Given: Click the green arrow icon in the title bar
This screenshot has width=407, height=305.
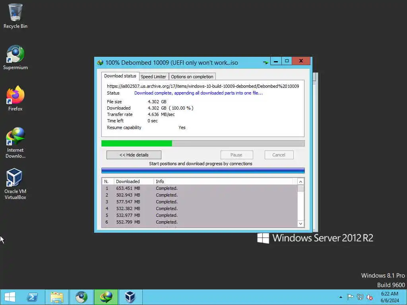Looking at the screenshot, I should tap(266, 62).
